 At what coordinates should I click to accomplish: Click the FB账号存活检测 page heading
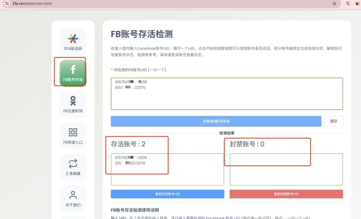point(142,34)
